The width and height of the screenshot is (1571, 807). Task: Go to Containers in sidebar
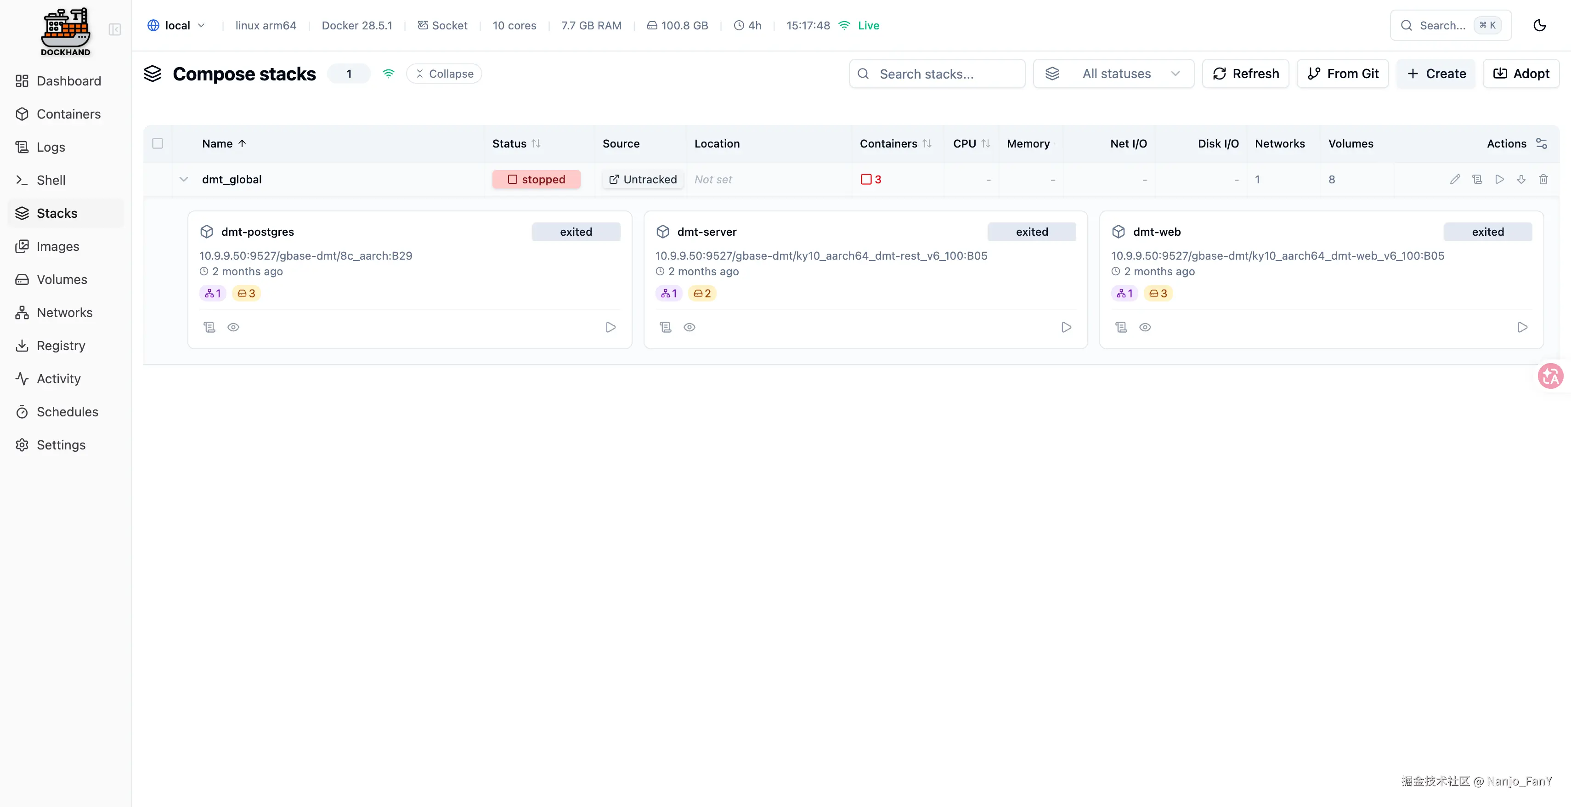coord(68,114)
